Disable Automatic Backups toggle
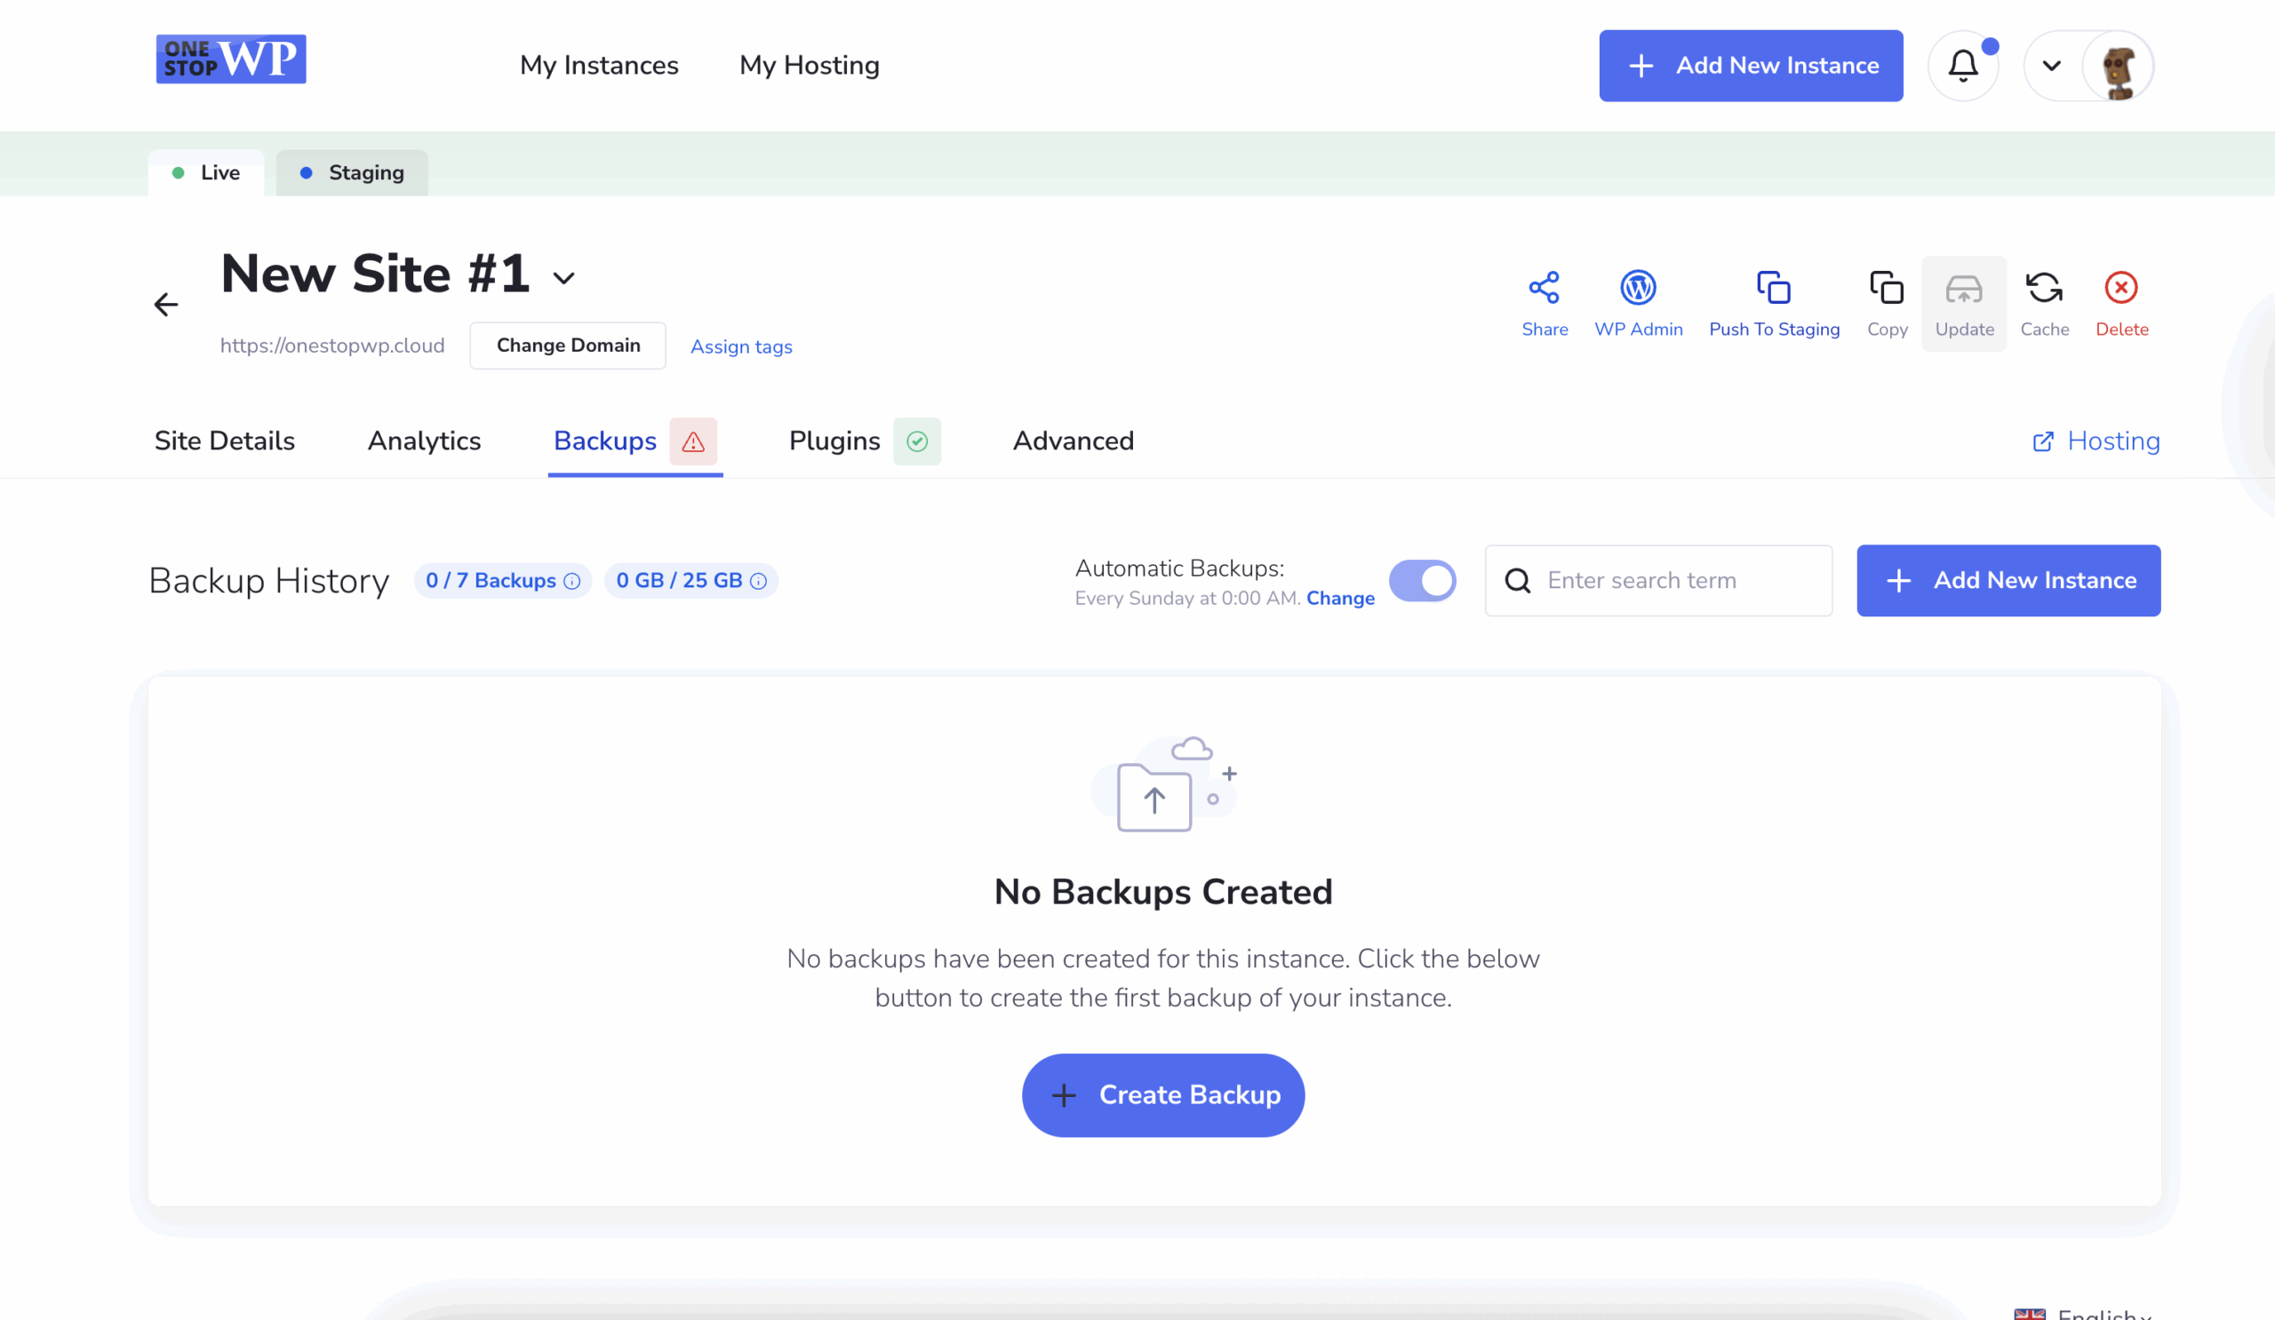2275x1320 pixels. pos(1423,581)
